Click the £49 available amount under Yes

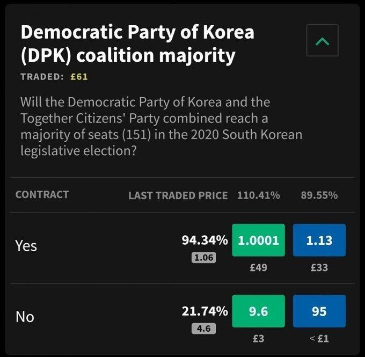(x=258, y=267)
